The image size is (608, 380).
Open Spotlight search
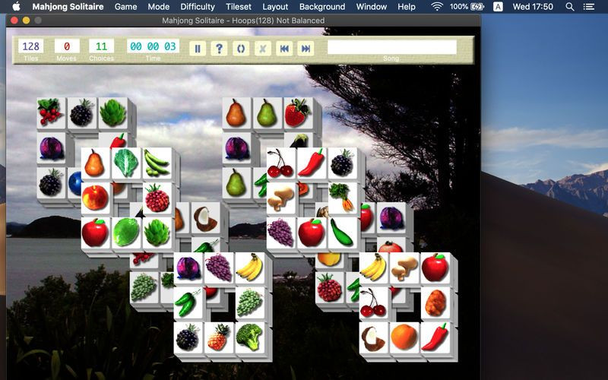coord(569,7)
